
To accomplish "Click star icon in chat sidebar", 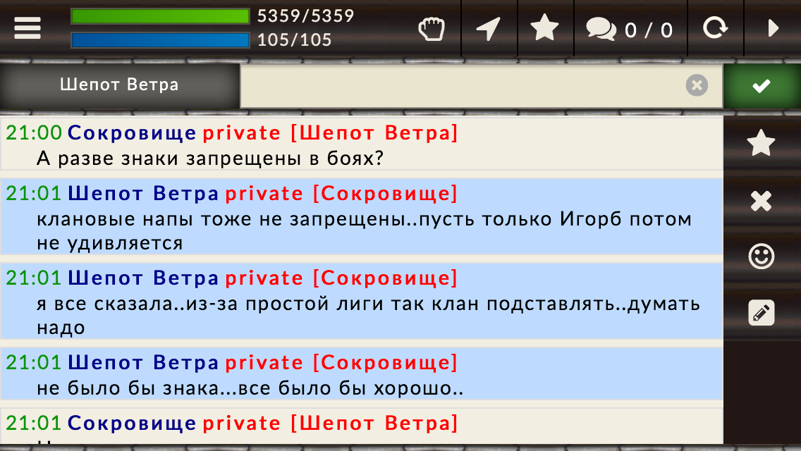I will pos(761,142).
